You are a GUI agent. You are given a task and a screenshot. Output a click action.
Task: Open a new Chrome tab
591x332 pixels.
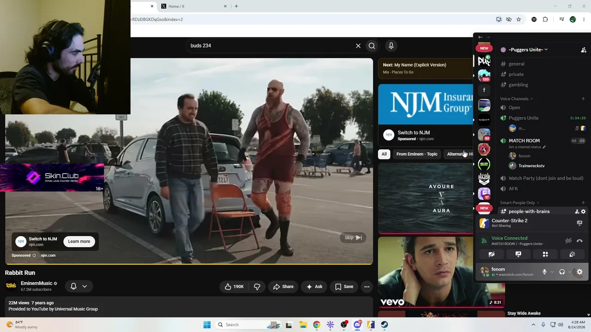[236, 6]
